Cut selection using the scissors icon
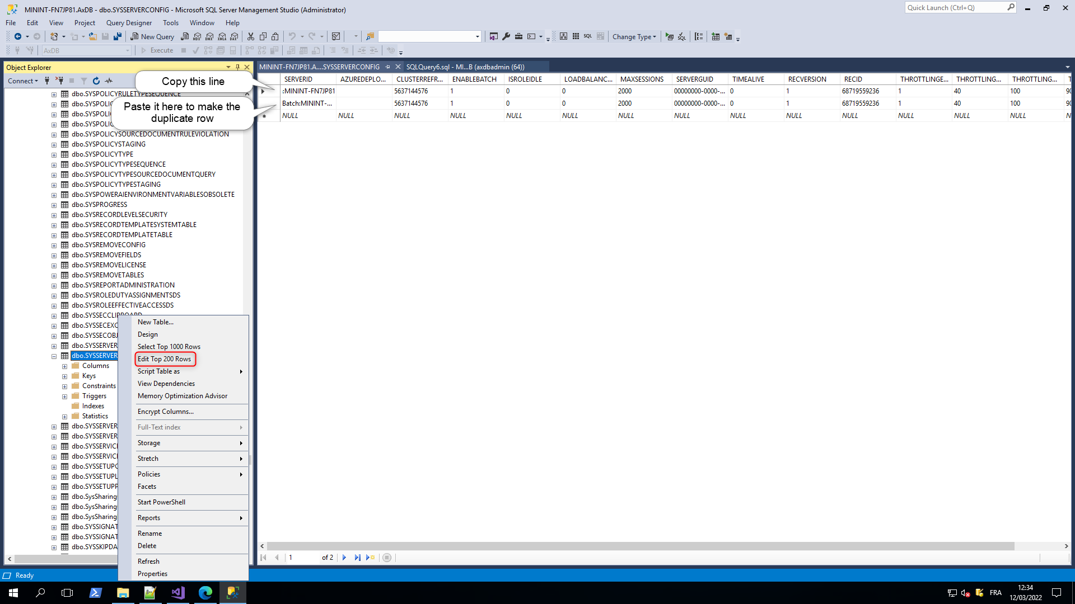Image resolution: width=1075 pixels, height=604 pixels. coord(250,36)
